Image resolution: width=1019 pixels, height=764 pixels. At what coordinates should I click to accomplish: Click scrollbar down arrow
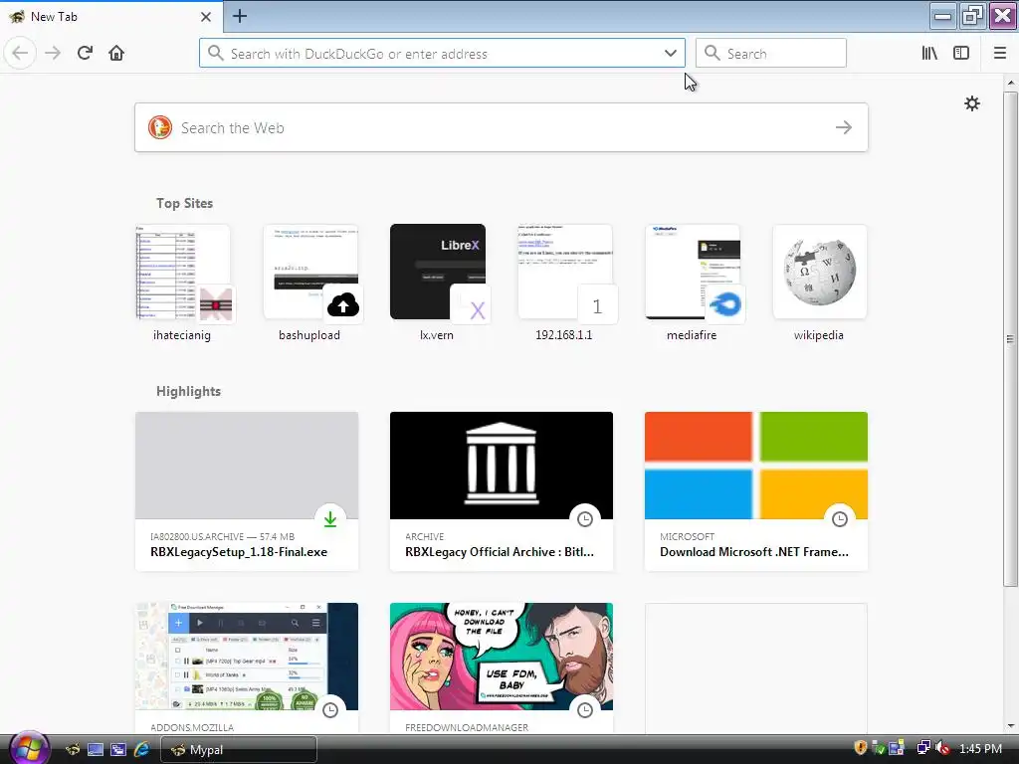coord(1010,726)
